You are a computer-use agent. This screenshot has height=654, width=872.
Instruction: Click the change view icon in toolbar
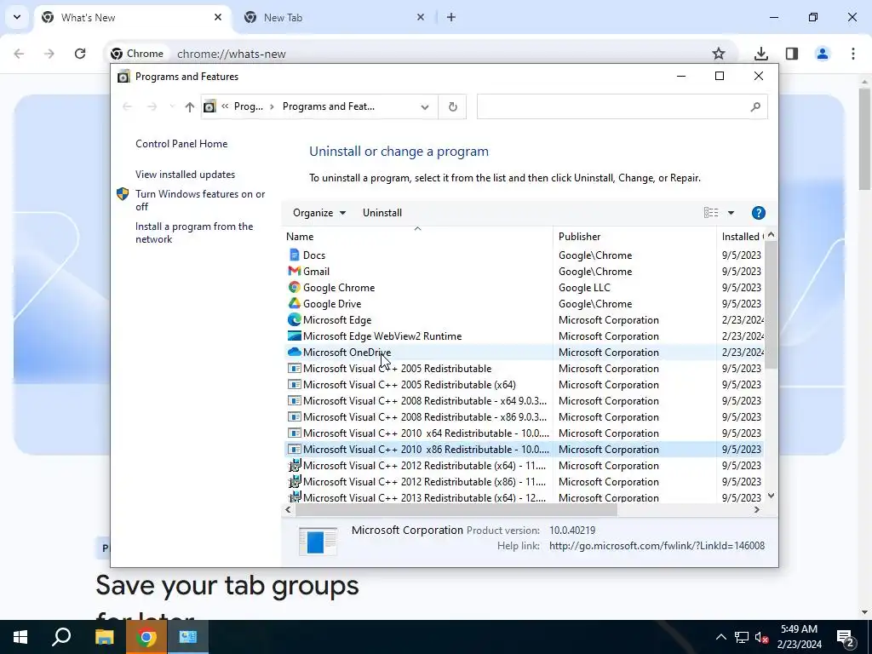click(711, 213)
